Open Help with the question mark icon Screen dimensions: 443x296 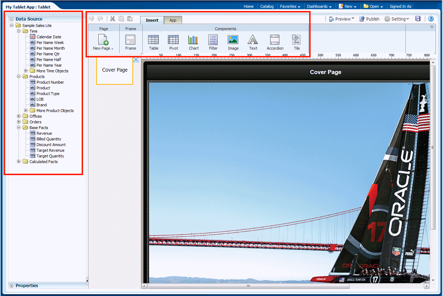(x=431, y=19)
